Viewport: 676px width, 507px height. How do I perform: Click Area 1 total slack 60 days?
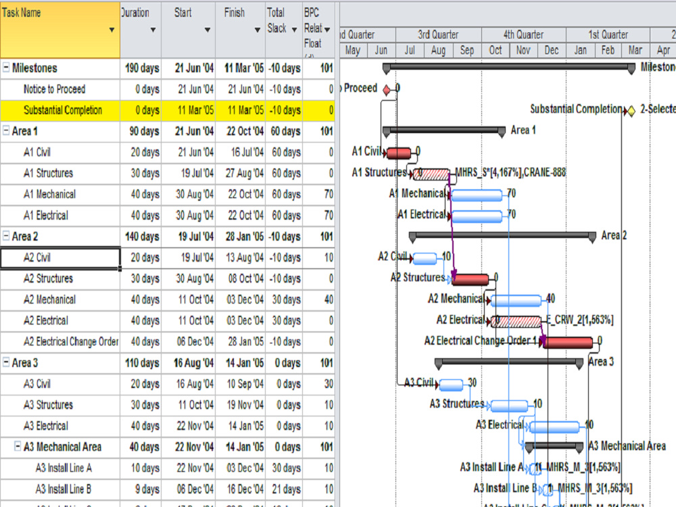pos(285,131)
